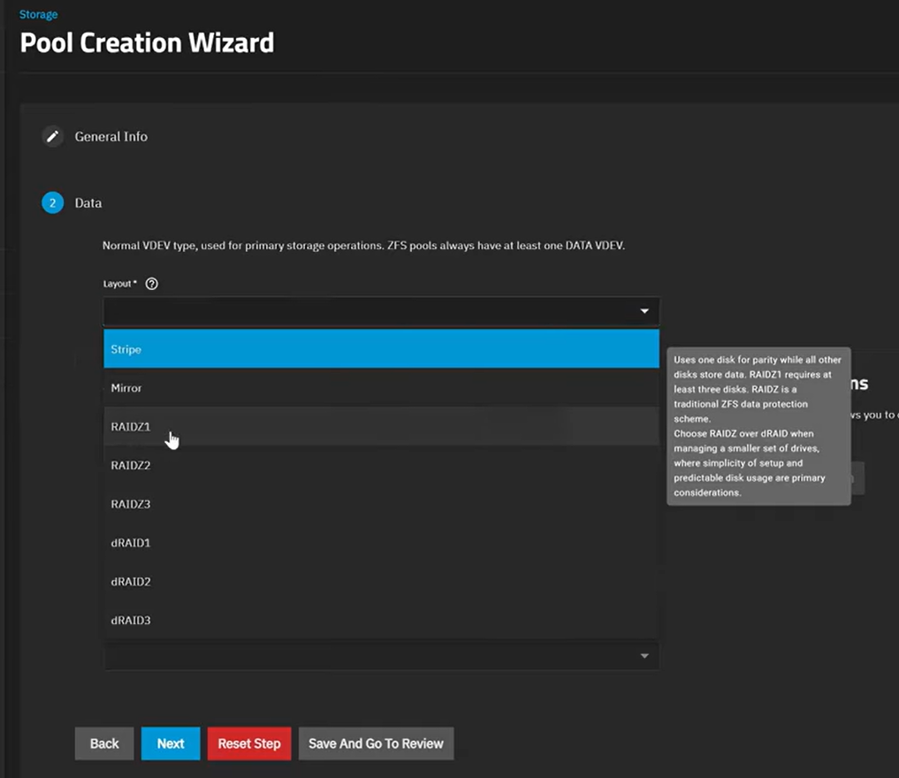Click the General Info pencil edit icon
The width and height of the screenshot is (899, 778).
tap(53, 137)
